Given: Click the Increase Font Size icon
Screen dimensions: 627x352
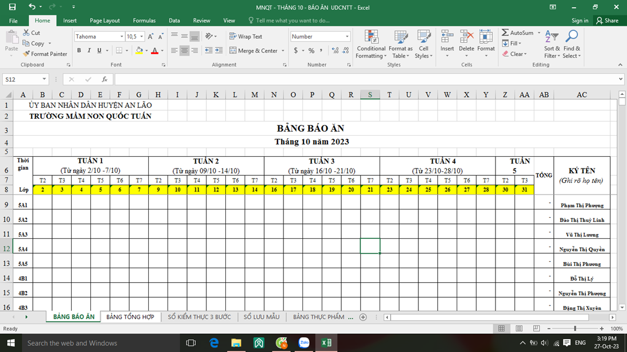Looking at the screenshot, I should 150,37.
